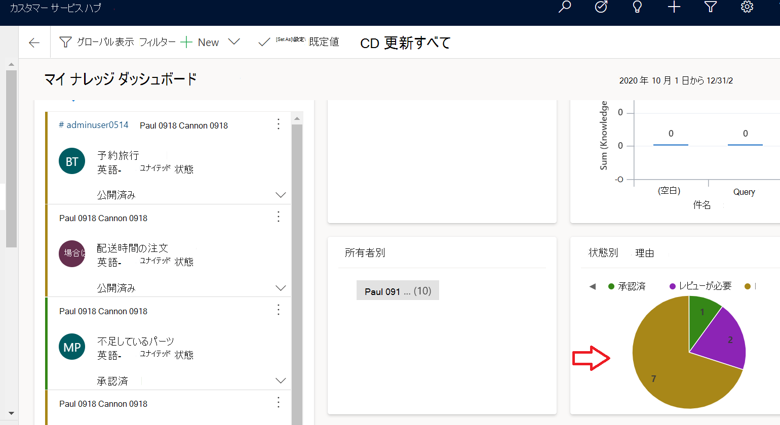Viewport: 780px width, 425px height.
Task: Open the 不足しているパーツ article title
Action: pos(135,341)
